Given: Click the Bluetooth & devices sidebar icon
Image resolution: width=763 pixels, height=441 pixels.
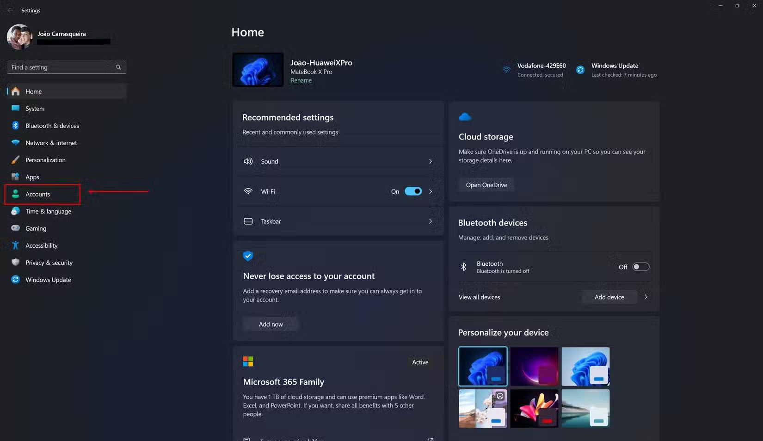Looking at the screenshot, I should (x=15, y=126).
